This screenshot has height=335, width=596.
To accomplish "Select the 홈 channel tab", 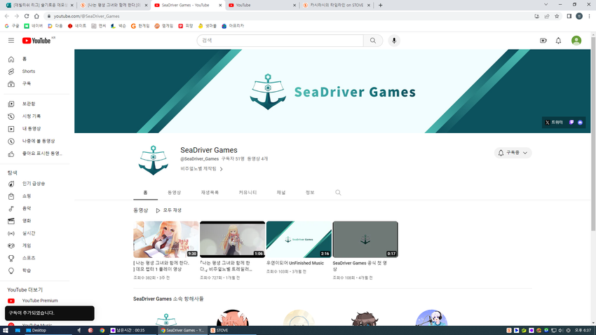I will pyautogui.click(x=145, y=193).
